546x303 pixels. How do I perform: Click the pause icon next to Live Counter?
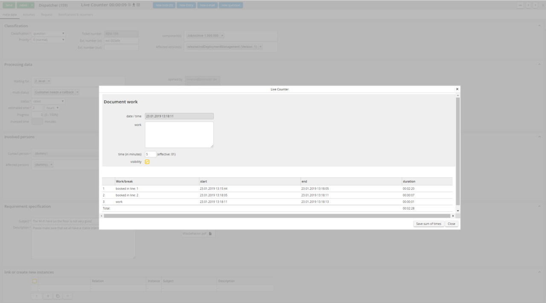click(129, 5)
